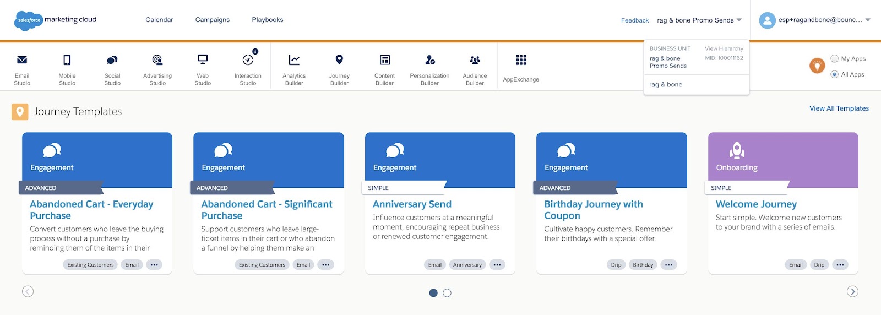Click View All Templates link

(x=839, y=108)
